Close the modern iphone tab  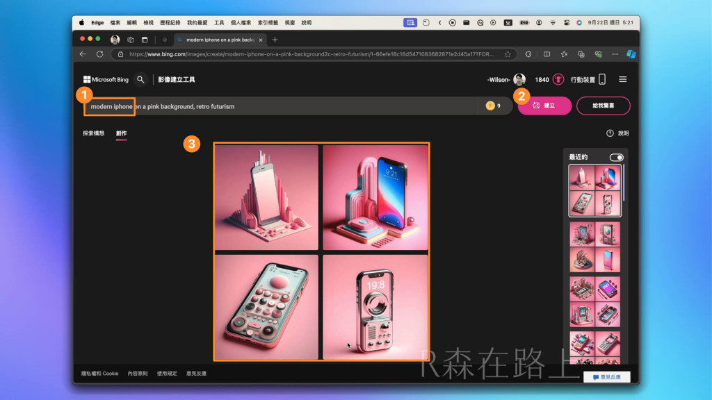point(261,40)
